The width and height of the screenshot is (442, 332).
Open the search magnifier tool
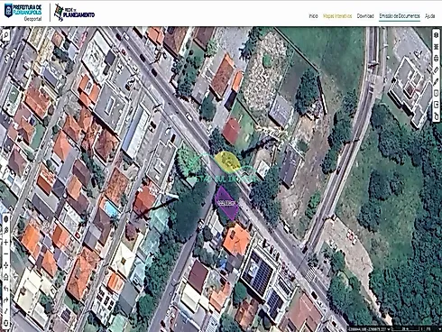pos(5,35)
